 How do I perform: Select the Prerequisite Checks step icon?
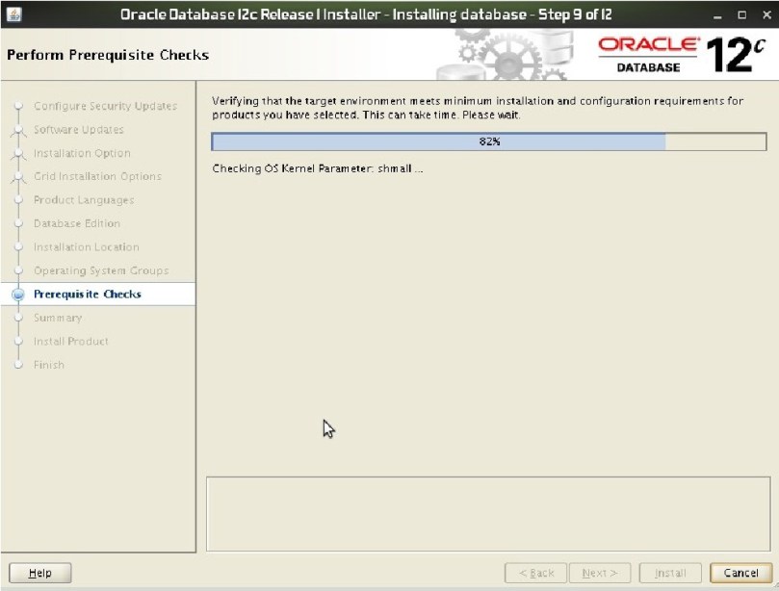coord(18,295)
